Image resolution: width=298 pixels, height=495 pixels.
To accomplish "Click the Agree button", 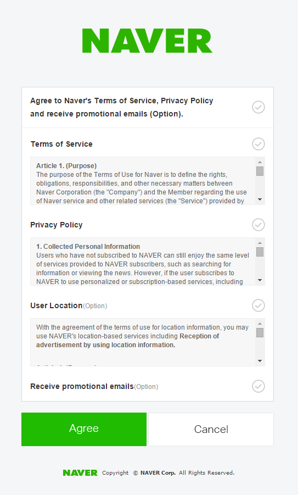I will pyautogui.click(x=84, y=429).
